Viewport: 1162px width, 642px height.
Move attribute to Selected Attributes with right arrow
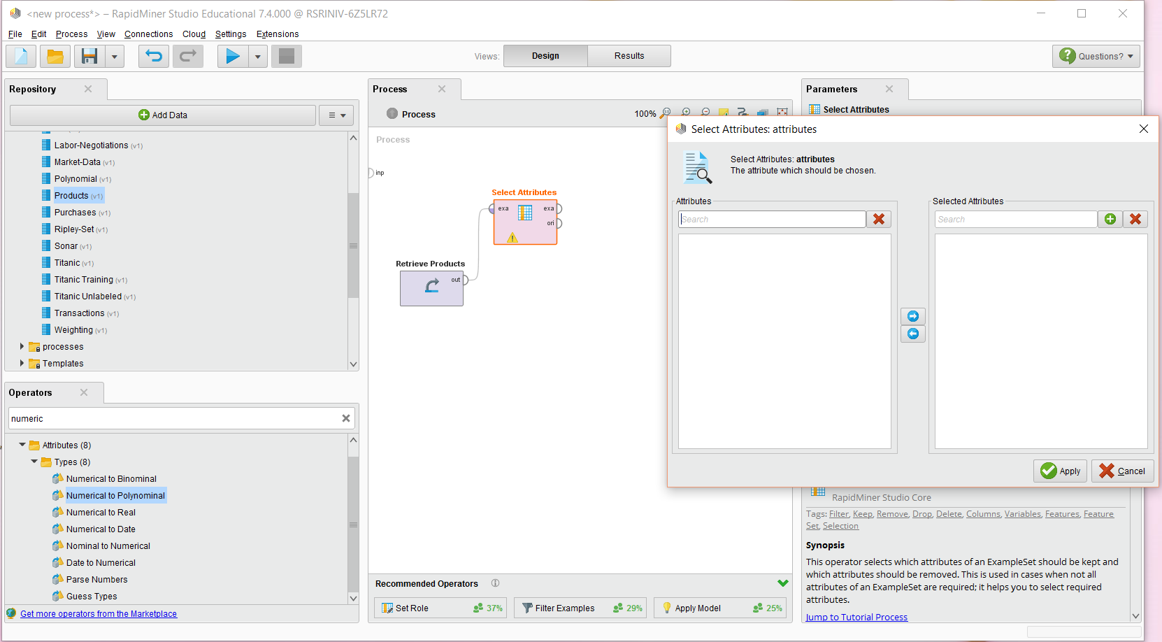point(913,316)
